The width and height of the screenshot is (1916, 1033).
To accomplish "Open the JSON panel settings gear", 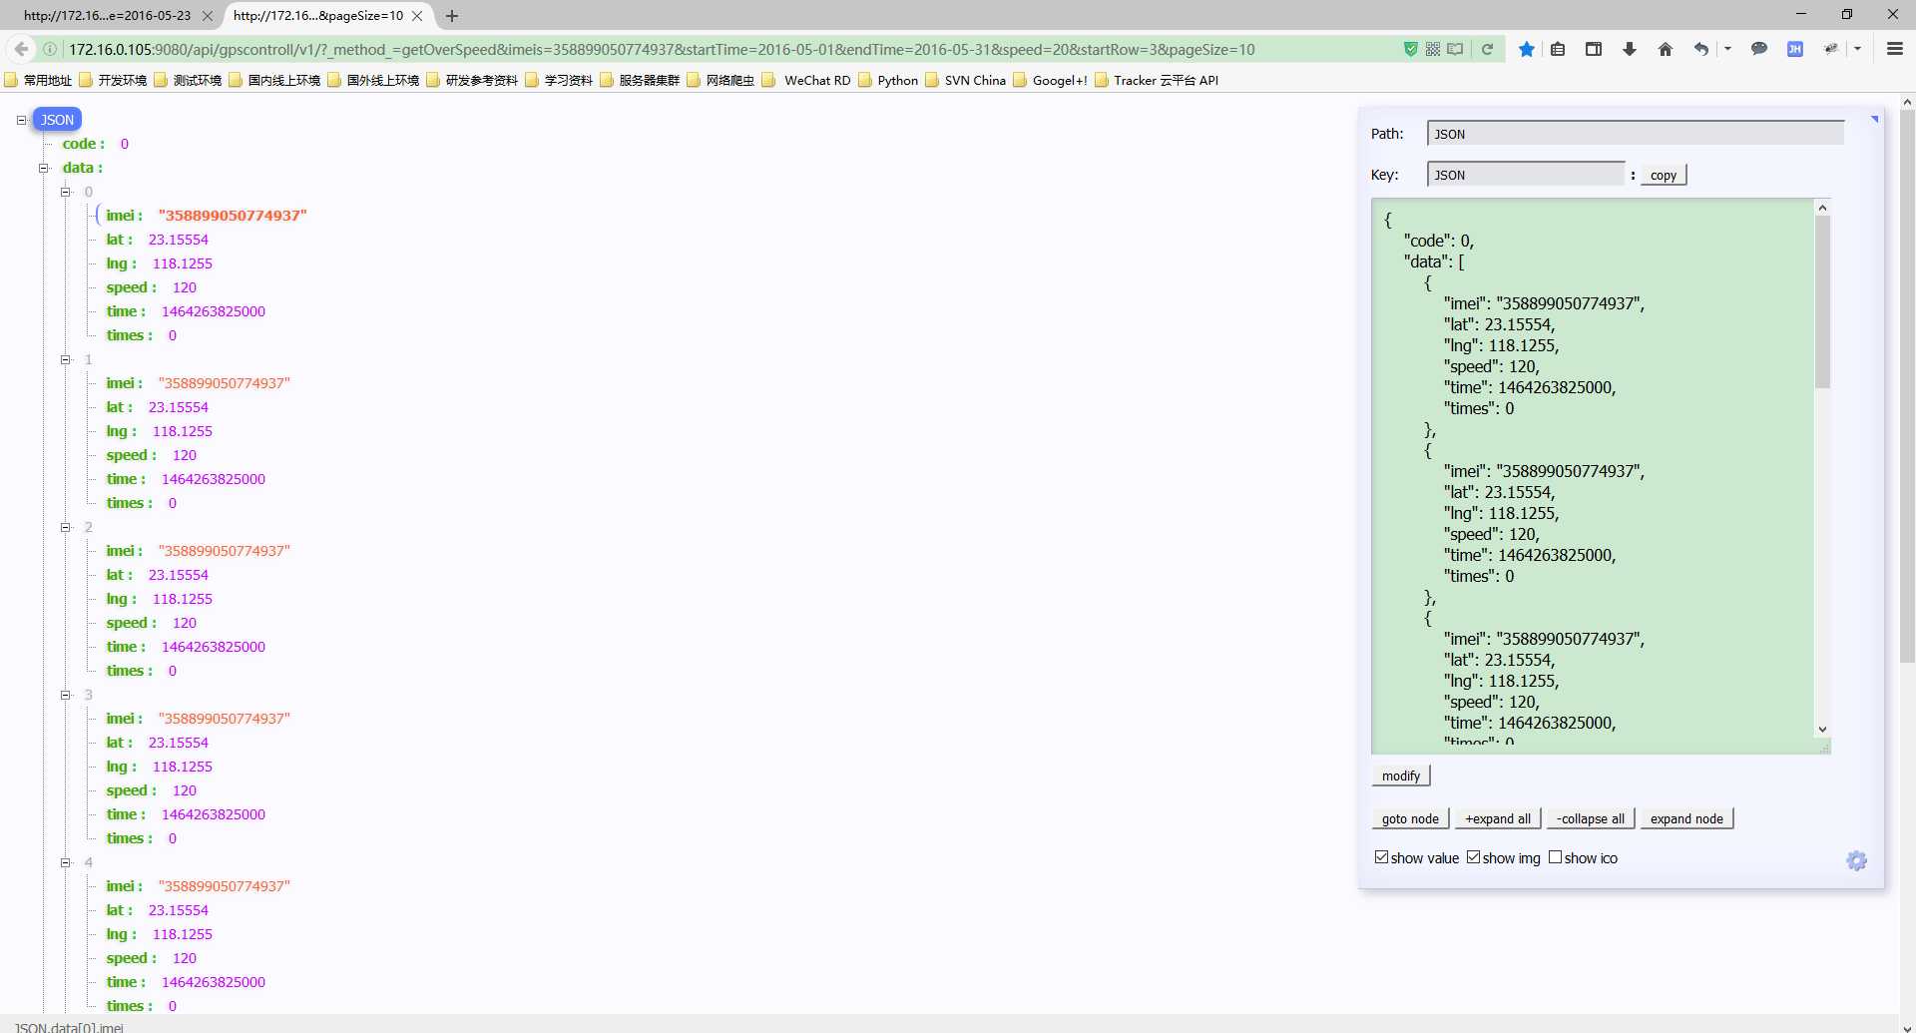I will [1857, 860].
